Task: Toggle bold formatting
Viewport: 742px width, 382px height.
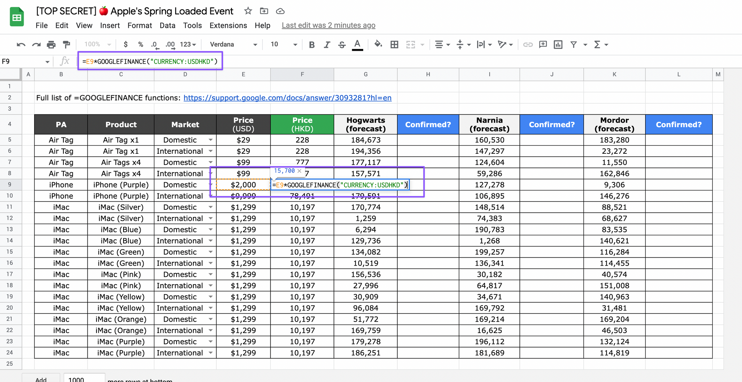Action: [x=312, y=45]
